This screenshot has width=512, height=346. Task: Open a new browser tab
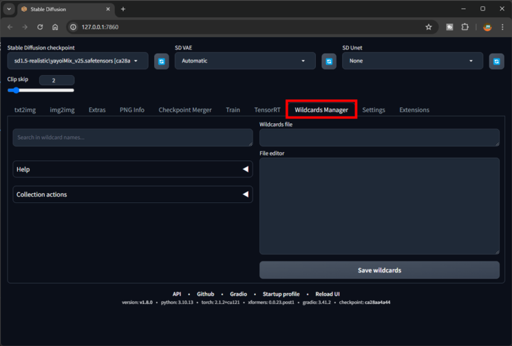[123, 9]
